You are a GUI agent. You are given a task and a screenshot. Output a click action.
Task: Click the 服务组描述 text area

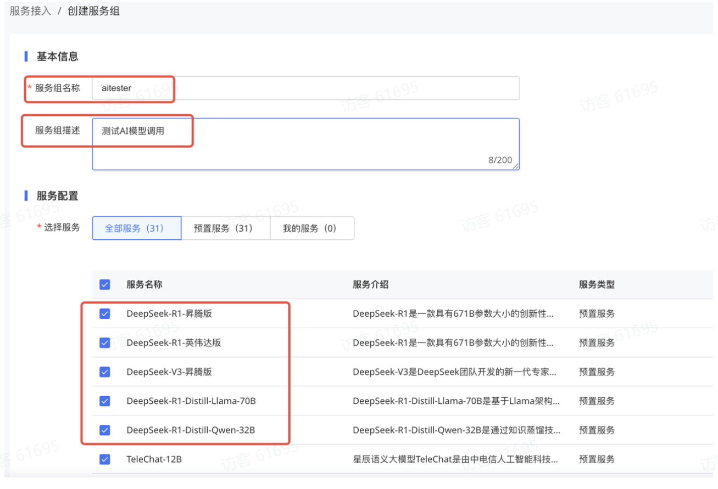coord(305,144)
